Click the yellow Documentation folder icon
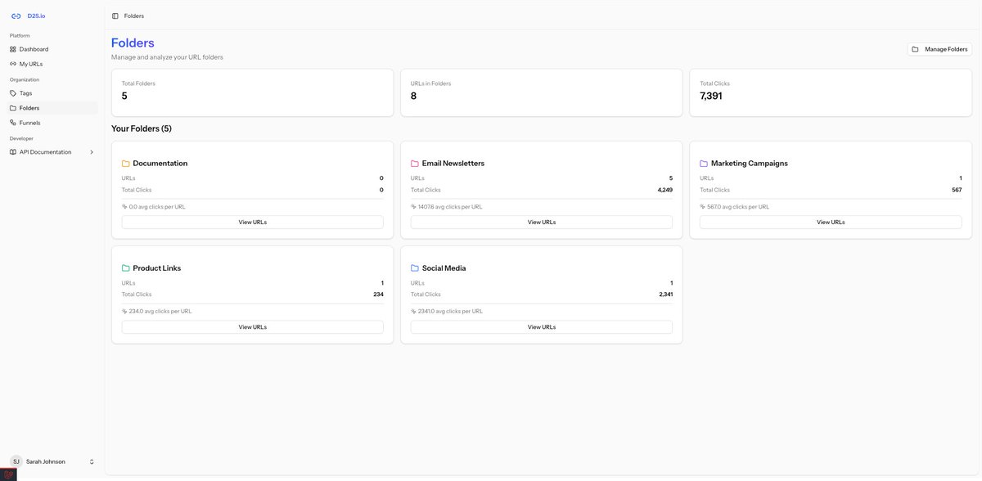Viewport: 982px width, 481px height. (x=126, y=164)
